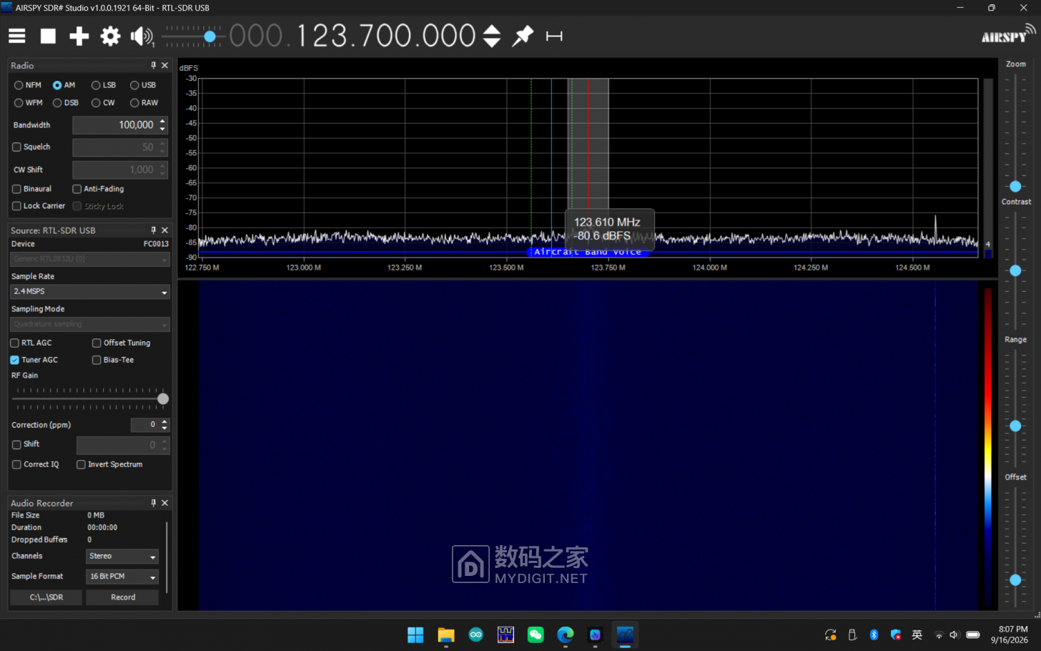The height and width of the screenshot is (651, 1041).
Task: Close the Radio panel
Action: (165, 65)
